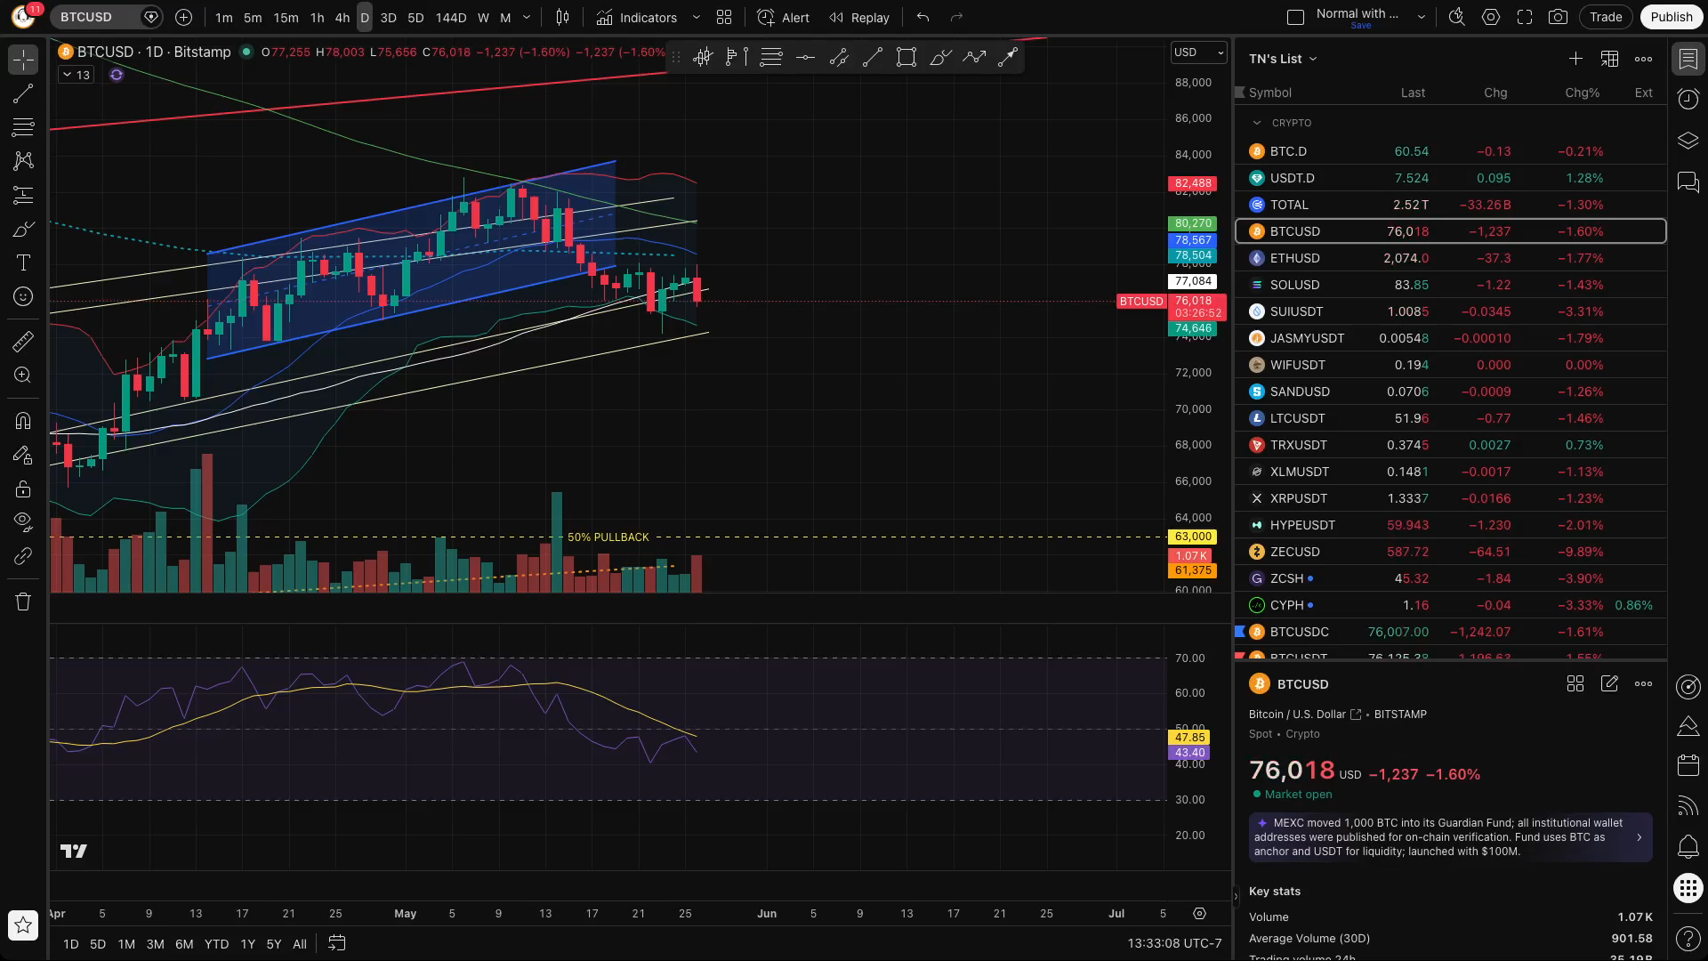Viewport: 1708px width, 961px height.
Task: Expand more timeframe intervals dropdown
Action: coord(527,17)
